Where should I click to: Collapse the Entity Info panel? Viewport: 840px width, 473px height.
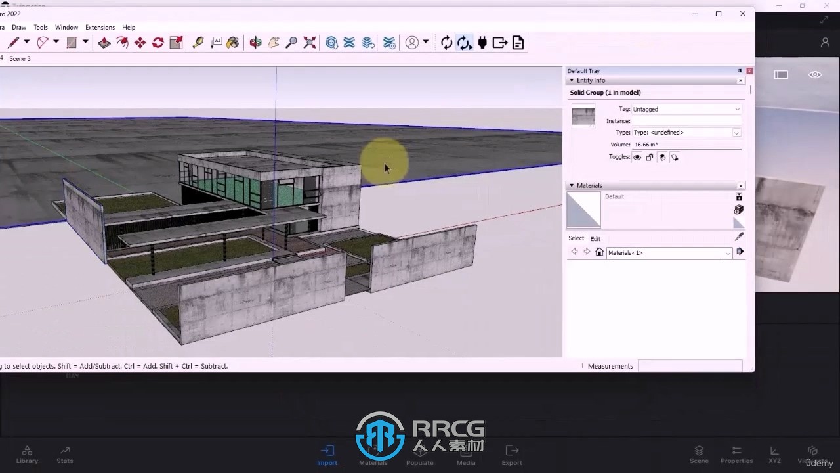(572, 80)
